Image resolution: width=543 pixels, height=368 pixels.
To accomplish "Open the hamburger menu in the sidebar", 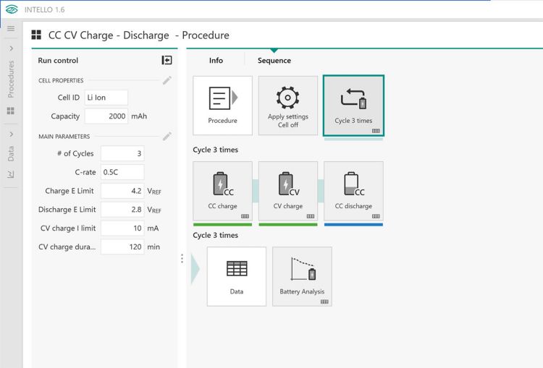I will click(11, 29).
